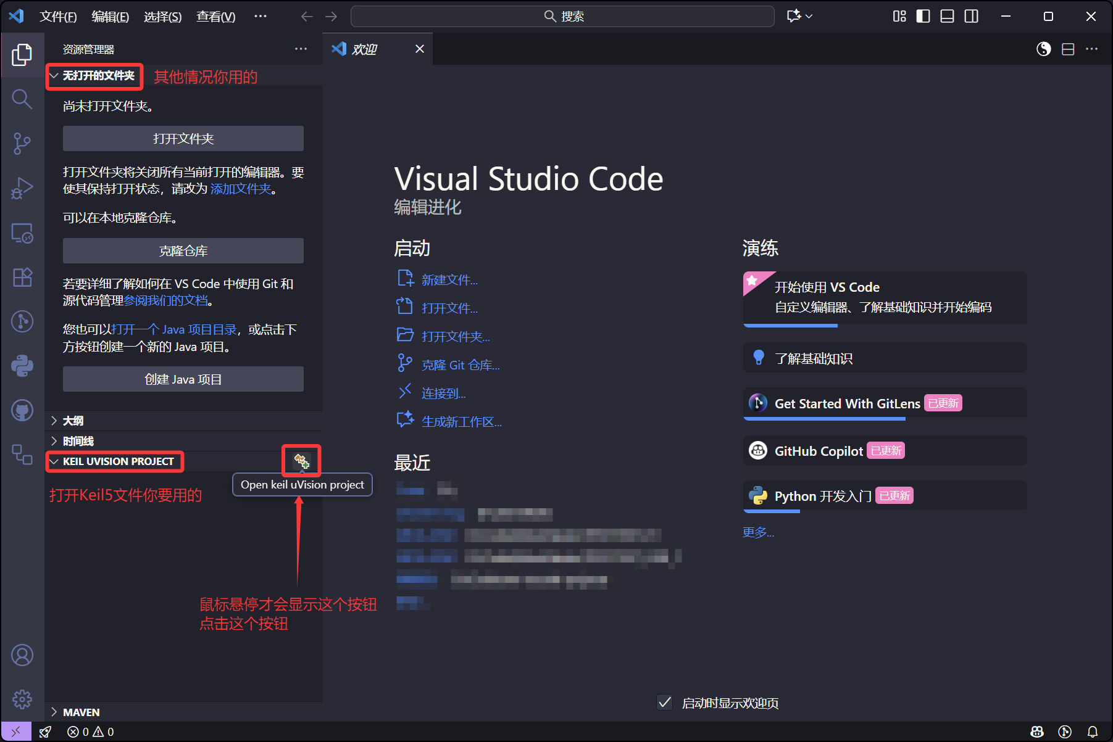Click the Python icon in activity bar
1113x742 pixels.
22,366
